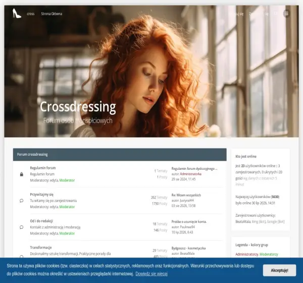
Task: View Paulinaa94 author profile
Action: (187, 227)
